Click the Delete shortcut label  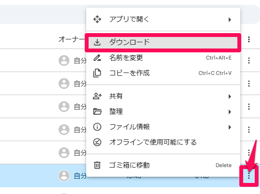[223, 165]
